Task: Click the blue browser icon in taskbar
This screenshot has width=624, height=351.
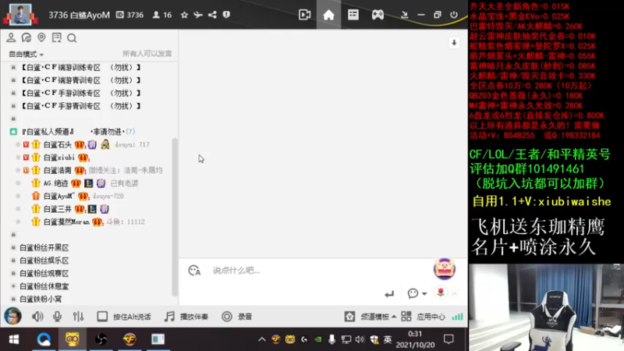Action: pos(44,339)
